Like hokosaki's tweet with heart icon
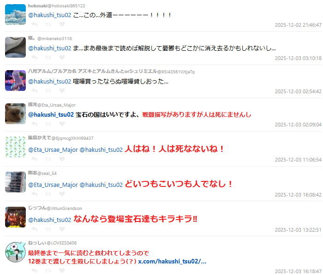The width and height of the screenshot is (323, 275). [x=62, y=24]
